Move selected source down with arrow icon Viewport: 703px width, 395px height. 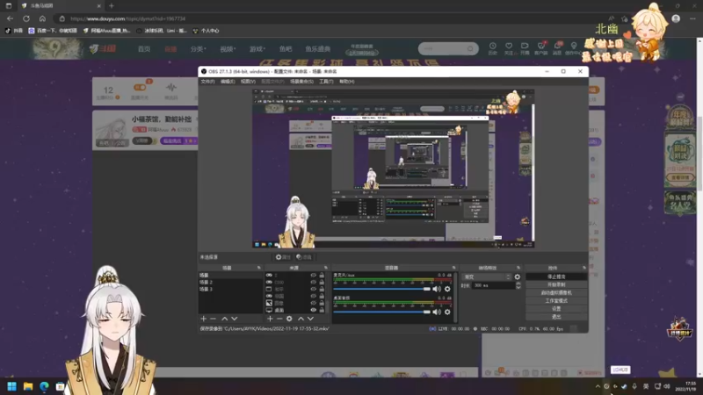click(x=310, y=319)
